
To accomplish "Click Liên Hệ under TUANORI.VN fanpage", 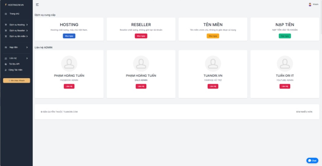I will point(213,86).
